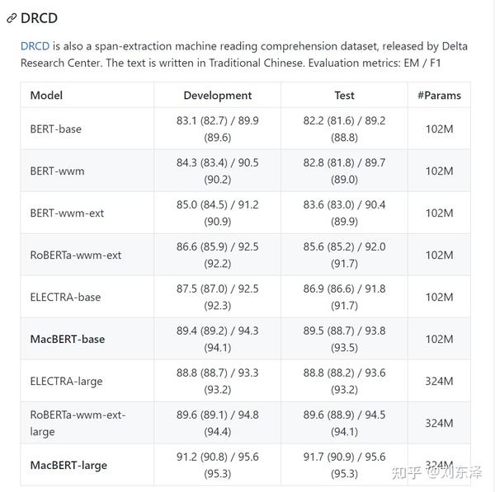Click the #Params column header
Viewport: 495px width, 492px height.
tap(439, 95)
